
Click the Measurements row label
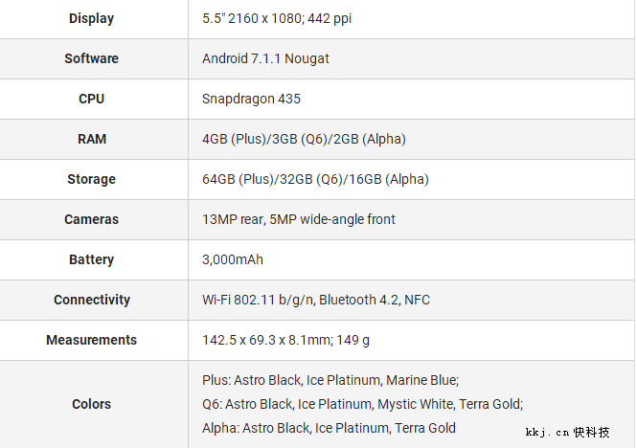pyautogui.click(x=92, y=340)
